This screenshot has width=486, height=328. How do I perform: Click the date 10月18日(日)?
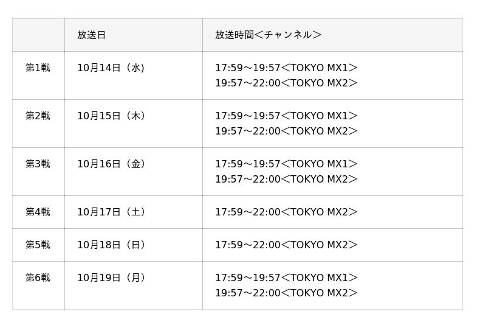(x=111, y=245)
